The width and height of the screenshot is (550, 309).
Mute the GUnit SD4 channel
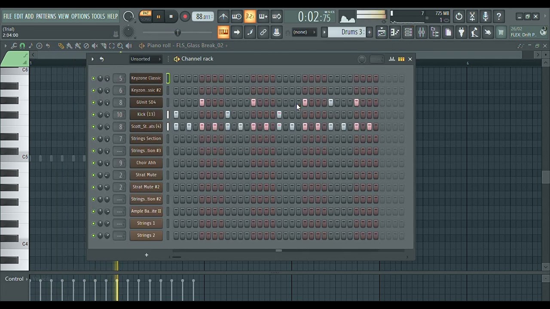[x=93, y=103]
